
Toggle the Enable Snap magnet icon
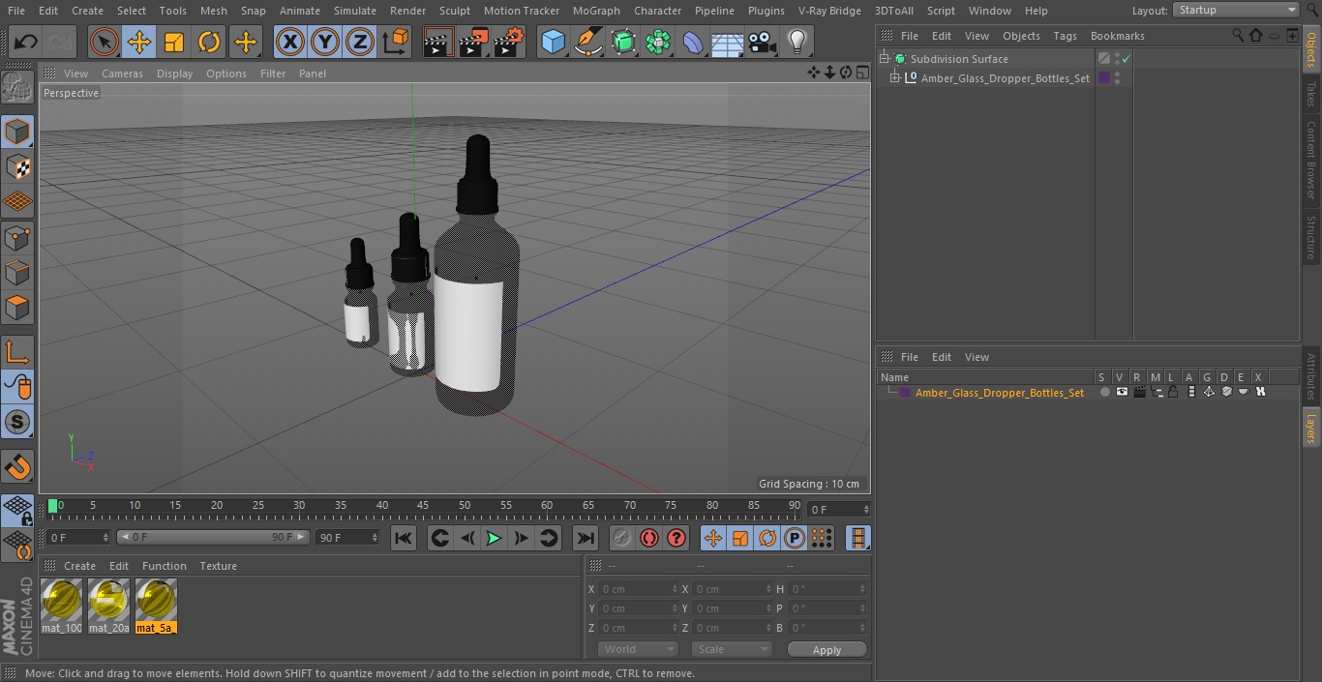pyautogui.click(x=17, y=468)
